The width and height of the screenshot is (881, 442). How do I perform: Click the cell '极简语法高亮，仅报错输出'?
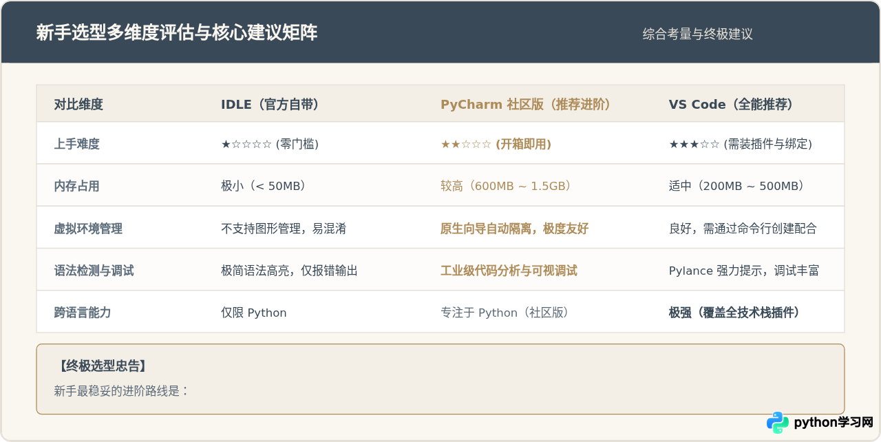[290, 271]
